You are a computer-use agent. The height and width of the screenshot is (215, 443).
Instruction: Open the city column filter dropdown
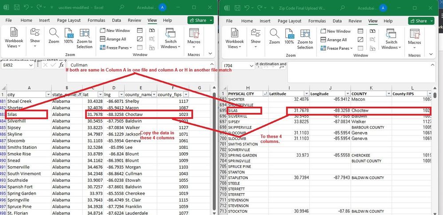[x=48, y=95]
